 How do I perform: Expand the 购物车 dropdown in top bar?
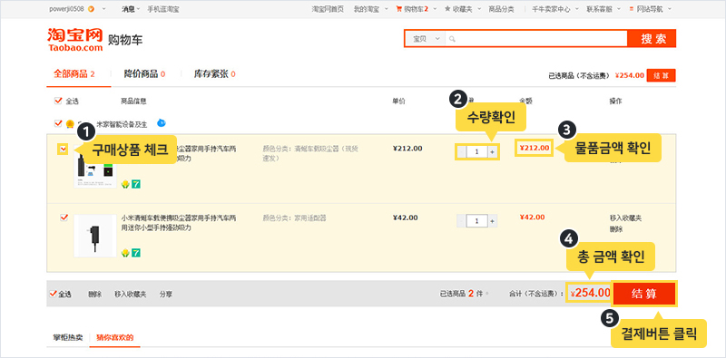click(x=434, y=9)
